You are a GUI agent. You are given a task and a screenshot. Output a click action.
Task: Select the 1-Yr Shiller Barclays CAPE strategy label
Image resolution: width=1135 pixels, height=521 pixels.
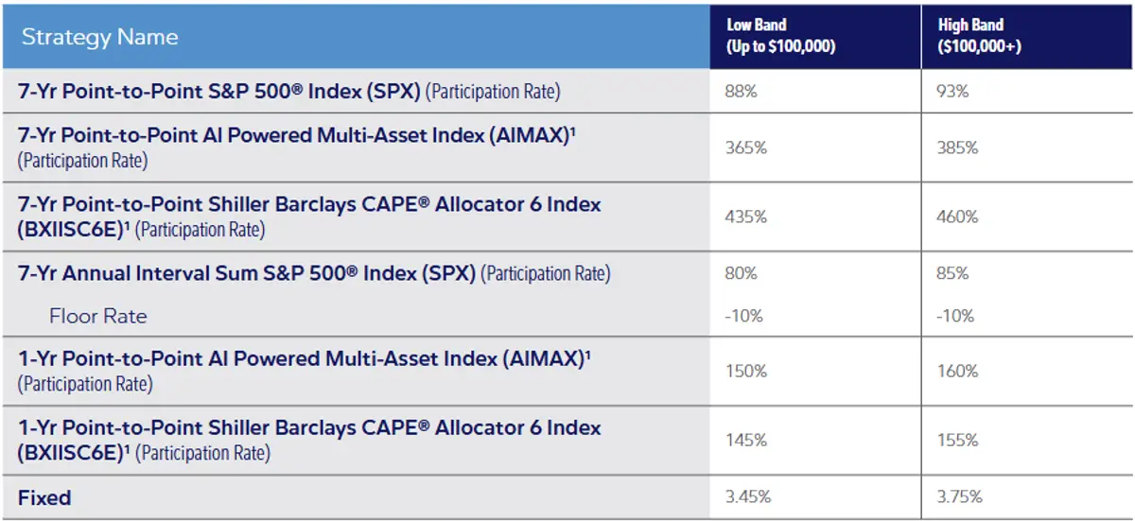[309, 428]
